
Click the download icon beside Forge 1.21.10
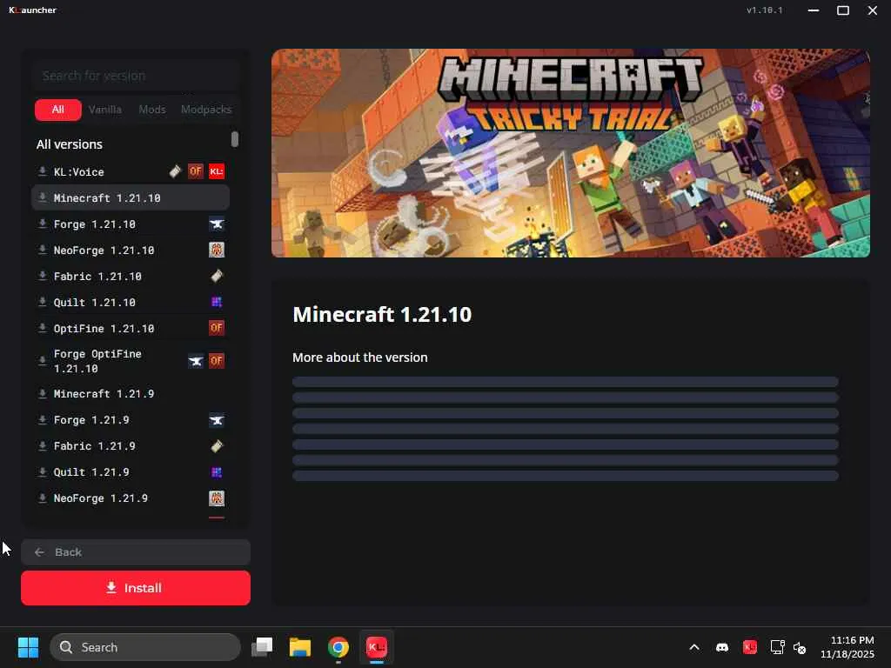coord(42,224)
